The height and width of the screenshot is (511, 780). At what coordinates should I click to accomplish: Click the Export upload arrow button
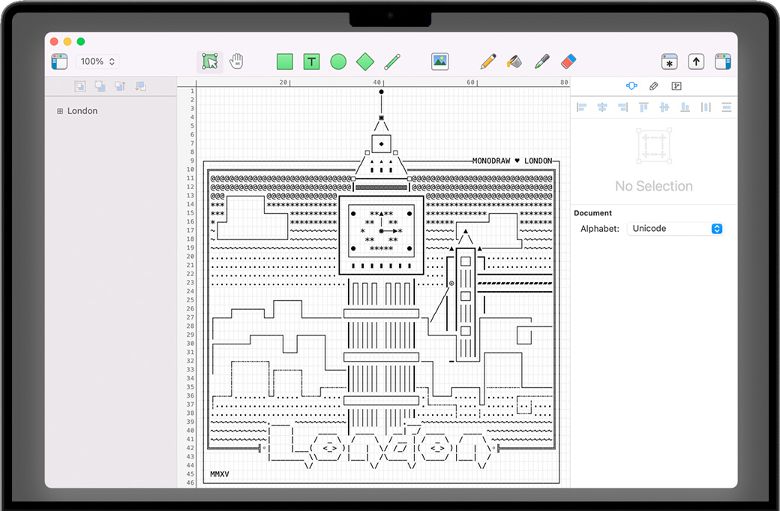(x=696, y=62)
